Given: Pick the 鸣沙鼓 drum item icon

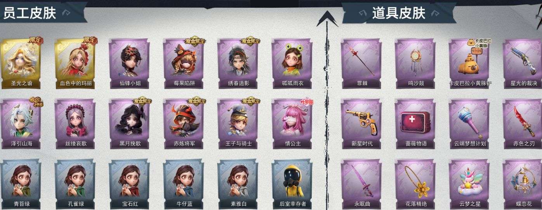Looking at the screenshot, I should tap(415, 64).
